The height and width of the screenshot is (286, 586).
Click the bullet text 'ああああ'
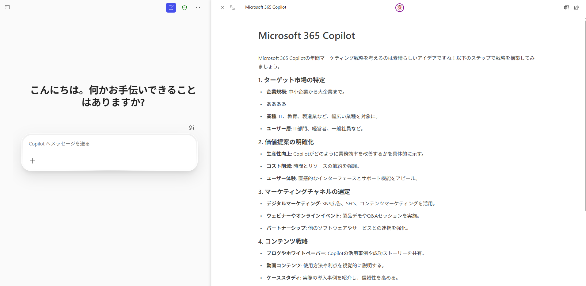point(276,104)
